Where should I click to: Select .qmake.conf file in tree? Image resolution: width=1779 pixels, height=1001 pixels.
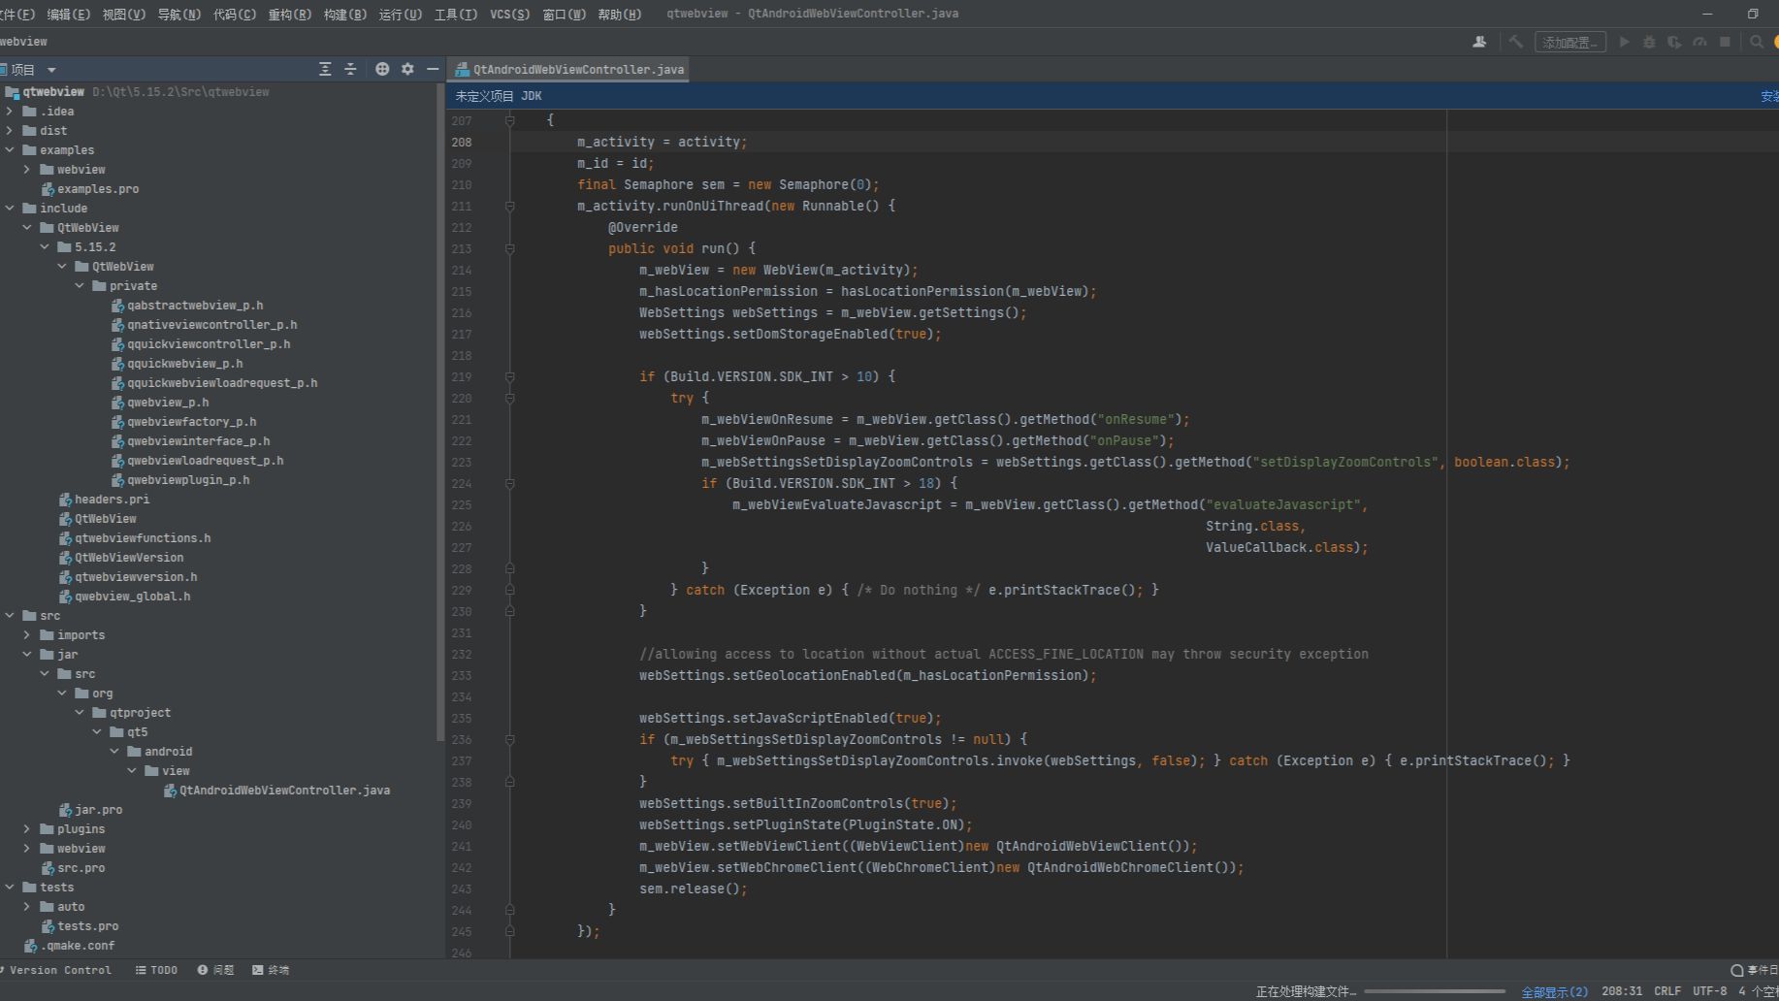tap(69, 946)
